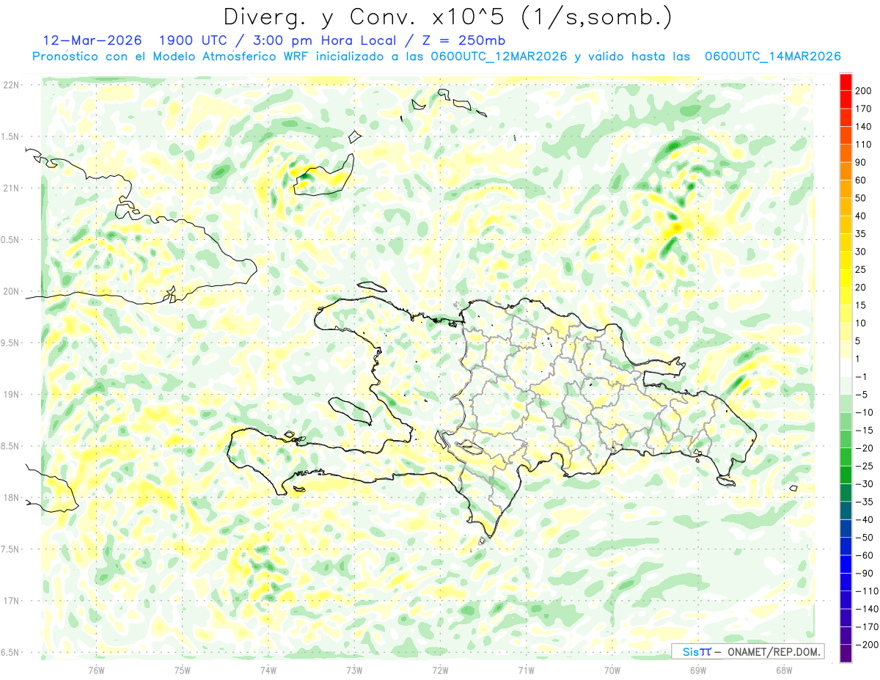Click latitude label '22N'

tap(10, 85)
